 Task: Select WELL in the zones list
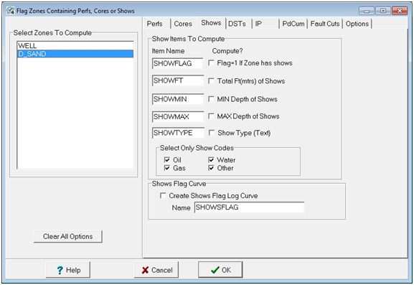75,46
